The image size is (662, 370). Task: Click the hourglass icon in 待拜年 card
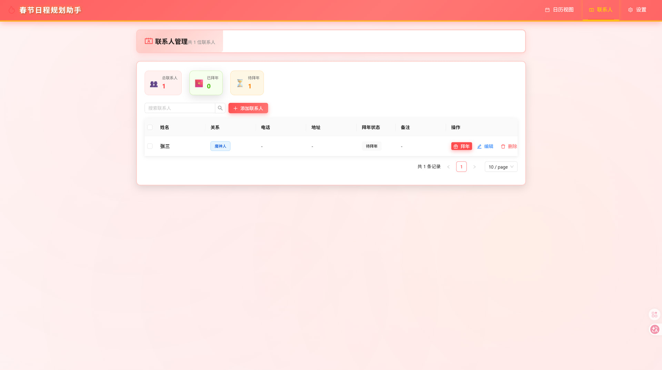coord(240,83)
